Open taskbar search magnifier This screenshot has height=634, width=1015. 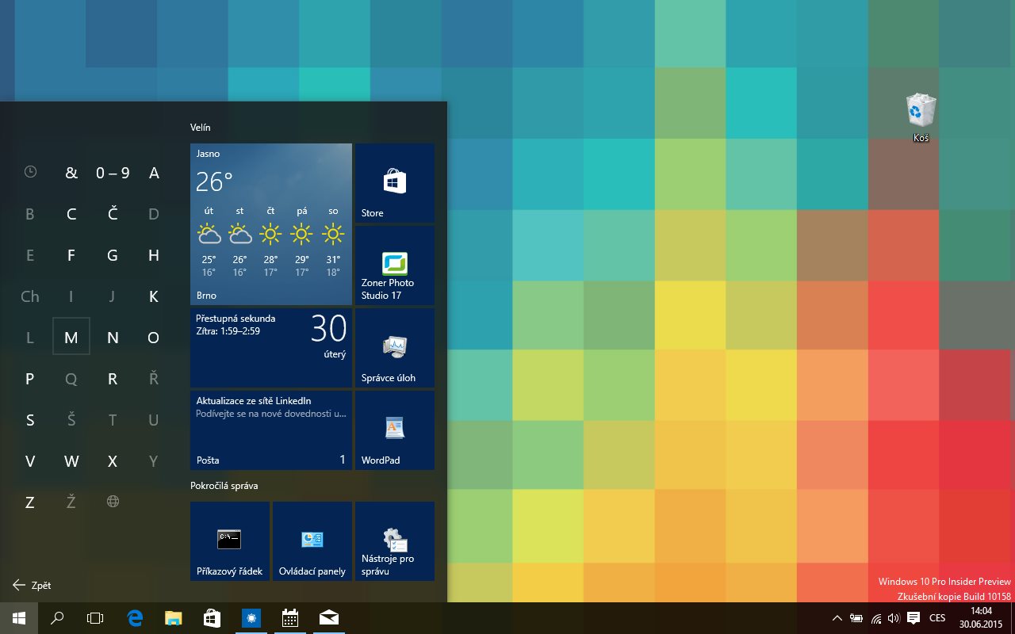[57, 618]
